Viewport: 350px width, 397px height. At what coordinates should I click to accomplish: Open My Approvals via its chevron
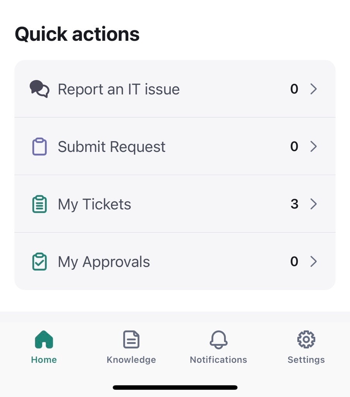click(x=314, y=262)
